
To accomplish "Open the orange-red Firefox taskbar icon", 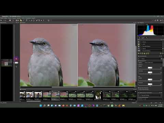I will tap(63, 106).
